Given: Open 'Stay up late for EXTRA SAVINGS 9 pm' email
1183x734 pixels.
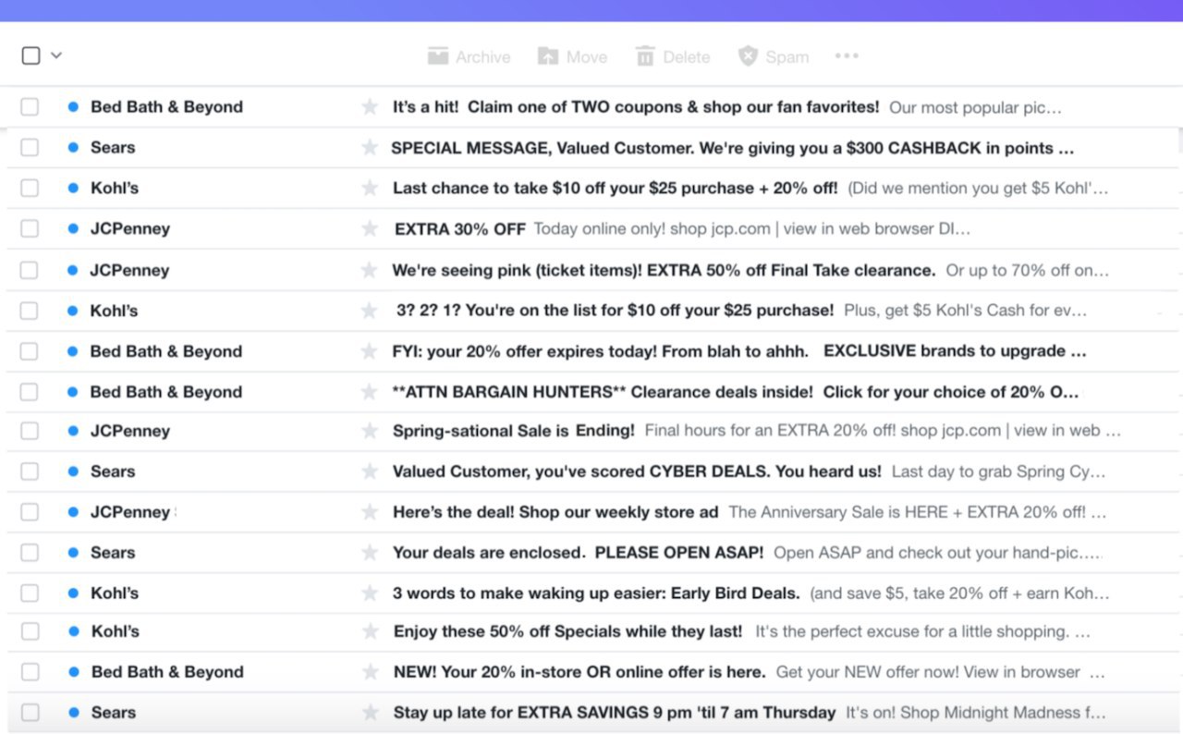Looking at the screenshot, I should click(615, 713).
